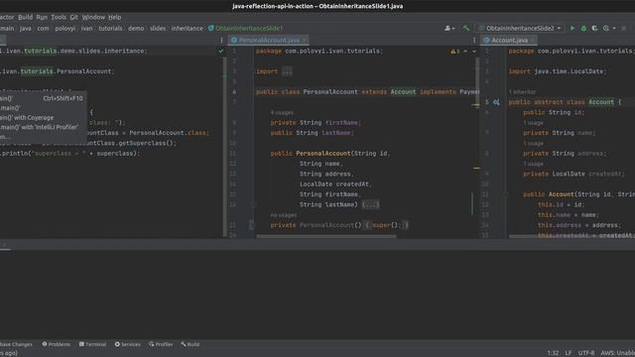Close the Account.java tab
Viewport: 635px width, 357px height.
click(533, 40)
